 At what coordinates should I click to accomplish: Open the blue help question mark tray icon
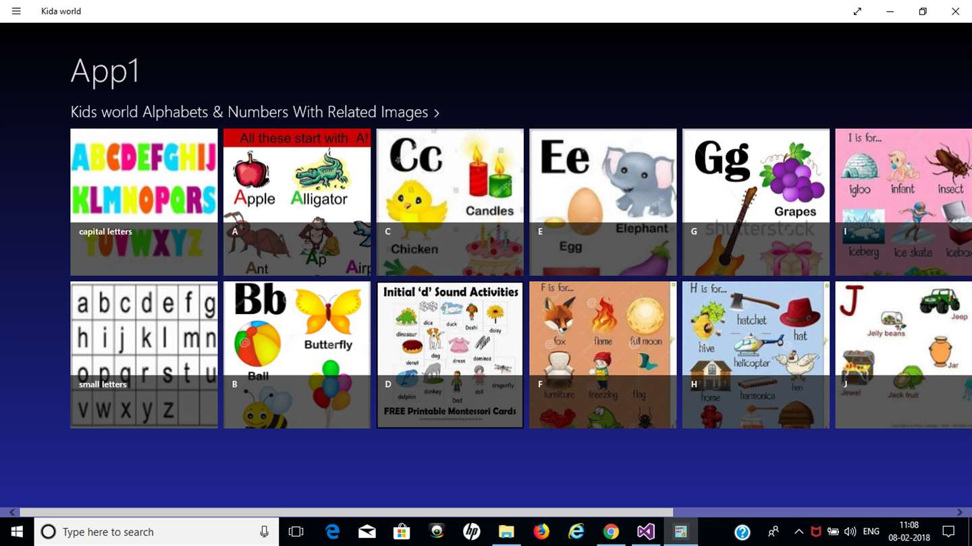tap(742, 533)
